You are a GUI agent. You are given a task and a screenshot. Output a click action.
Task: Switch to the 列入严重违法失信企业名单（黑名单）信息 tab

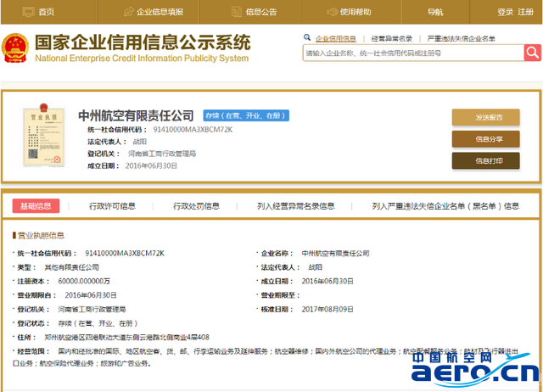(445, 206)
